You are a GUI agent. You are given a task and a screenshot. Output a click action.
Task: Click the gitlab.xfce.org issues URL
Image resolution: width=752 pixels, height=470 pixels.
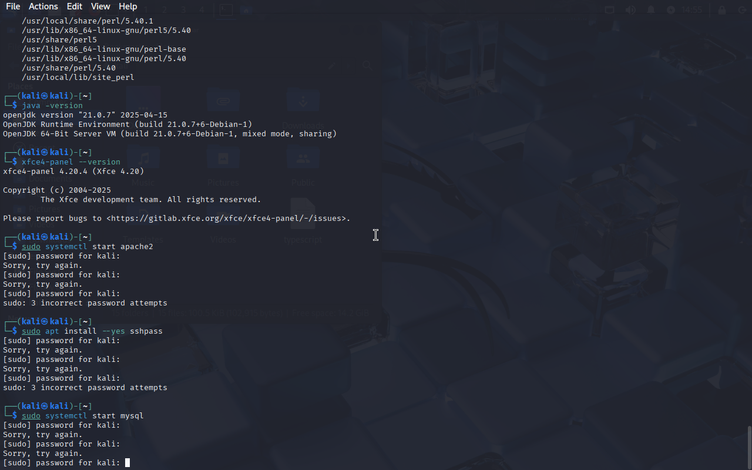pos(226,219)
